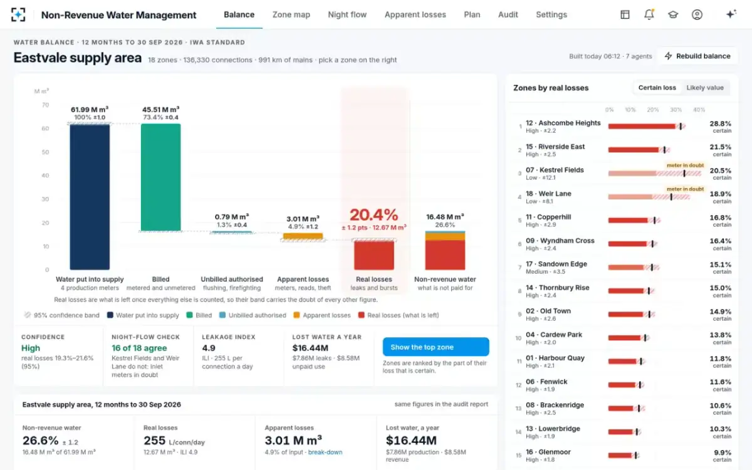Click the meter in doubt tag on Weir Lane
The height and width of the screenshot is (470, 752).
point(685,189)
